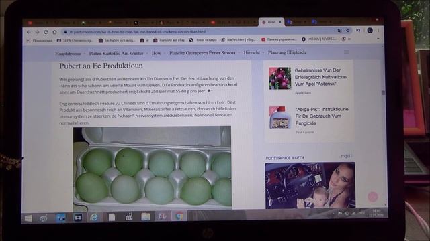Select the active Hënn browser tab

(x=271, y=22)
